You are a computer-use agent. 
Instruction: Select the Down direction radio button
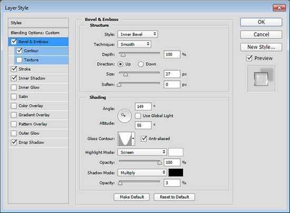click(x=141, y=64)
